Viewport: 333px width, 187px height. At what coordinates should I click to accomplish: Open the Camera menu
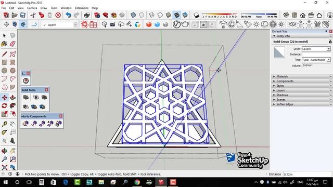pyautogui.click(x=32, y=8)
